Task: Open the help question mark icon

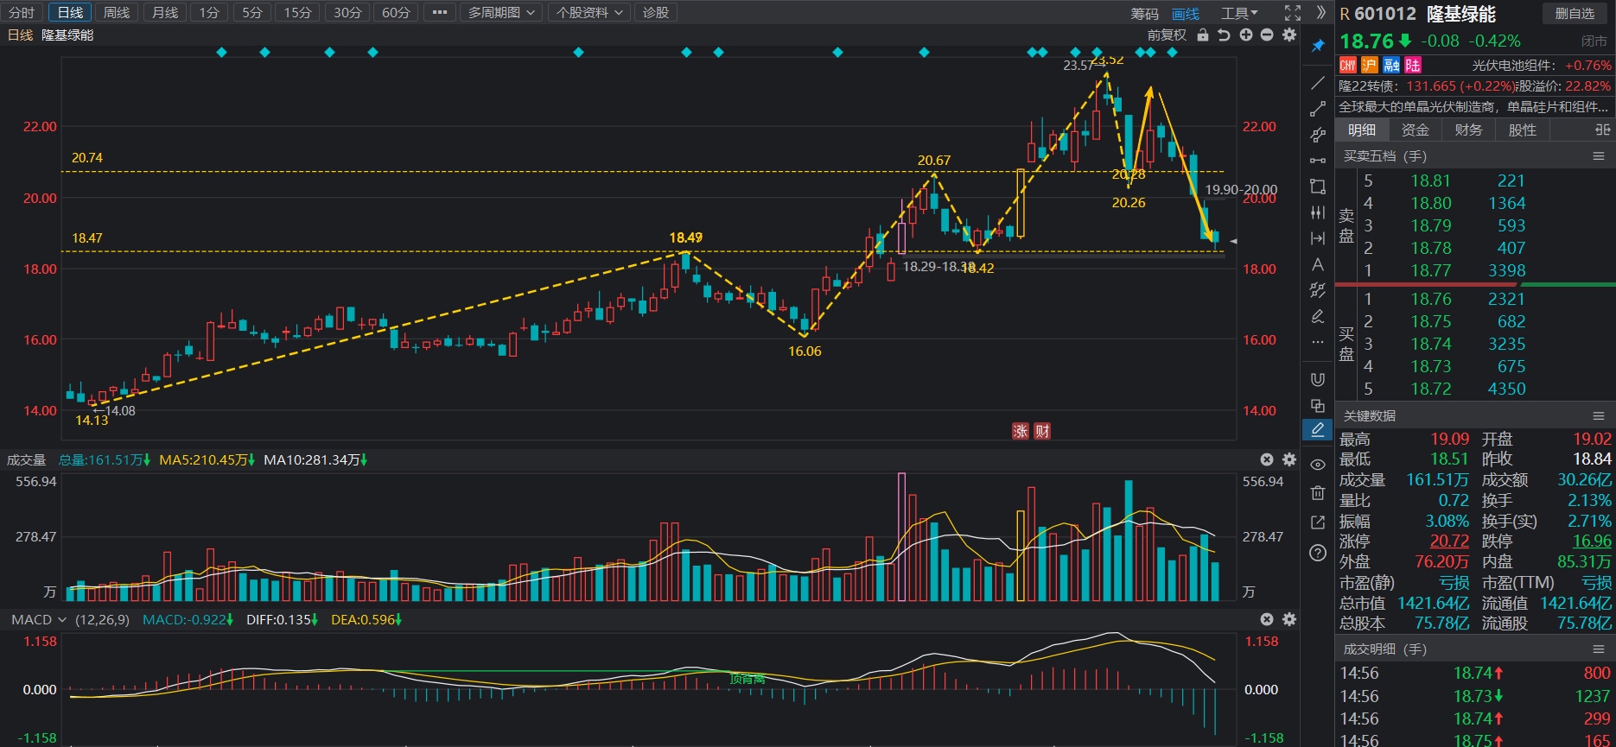Action: (x=1317, y=553)
